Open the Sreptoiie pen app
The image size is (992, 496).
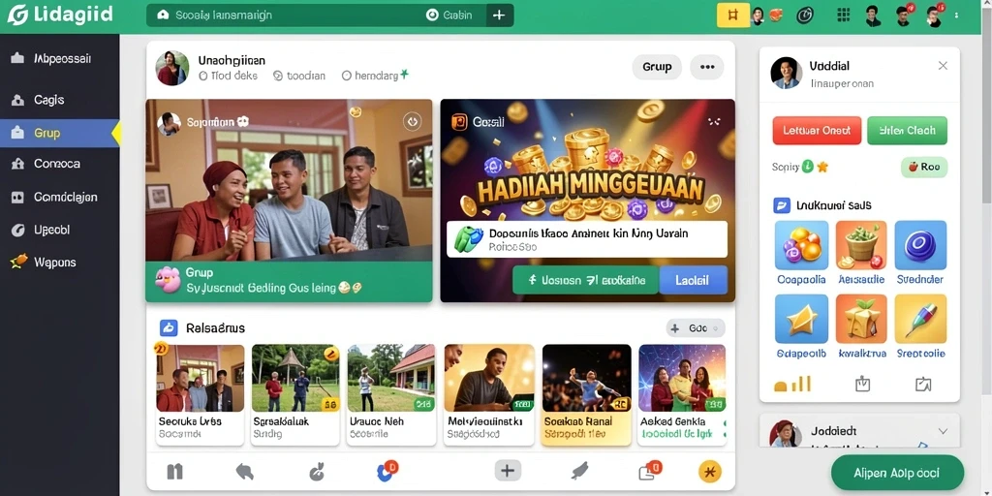tap(920, 319)
